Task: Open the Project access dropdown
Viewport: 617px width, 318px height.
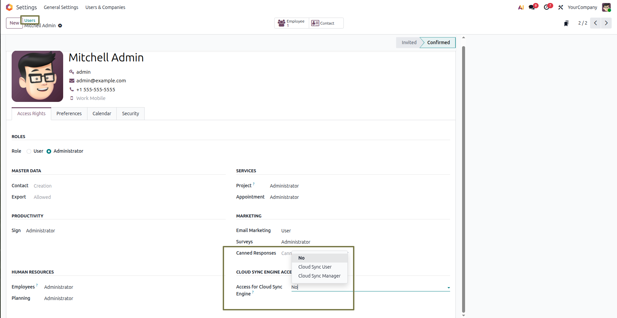Action: tap(360, 186)
